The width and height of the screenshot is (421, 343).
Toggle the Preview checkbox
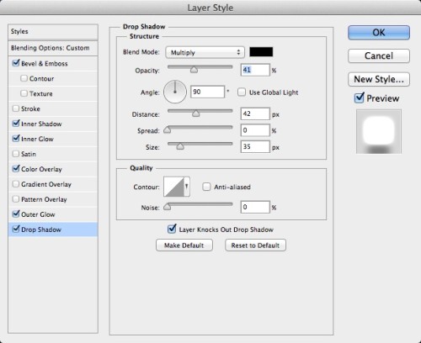tap(360, 98)
